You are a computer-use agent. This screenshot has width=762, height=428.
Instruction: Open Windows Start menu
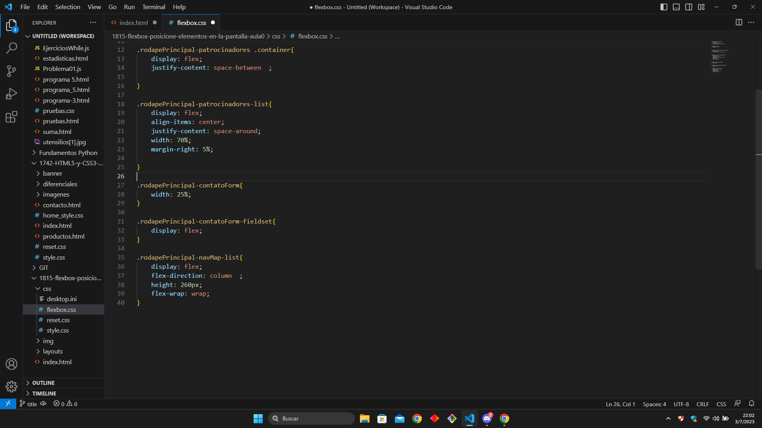pyautogui.click(x=258, y=418)
